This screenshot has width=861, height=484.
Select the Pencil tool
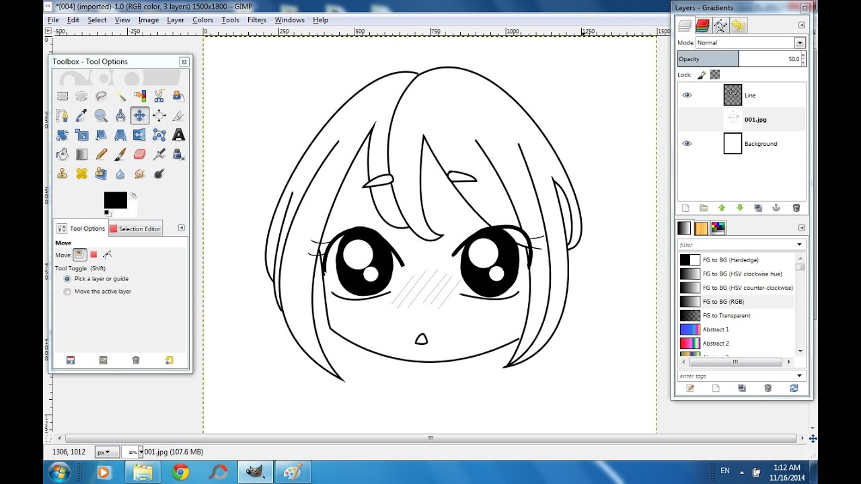pyautogui.click(x=101, y=155)
